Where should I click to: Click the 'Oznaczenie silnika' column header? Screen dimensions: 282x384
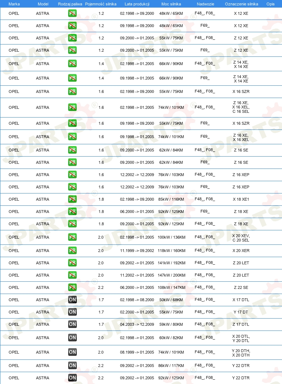pyautogui.click(x=242, y=4)
